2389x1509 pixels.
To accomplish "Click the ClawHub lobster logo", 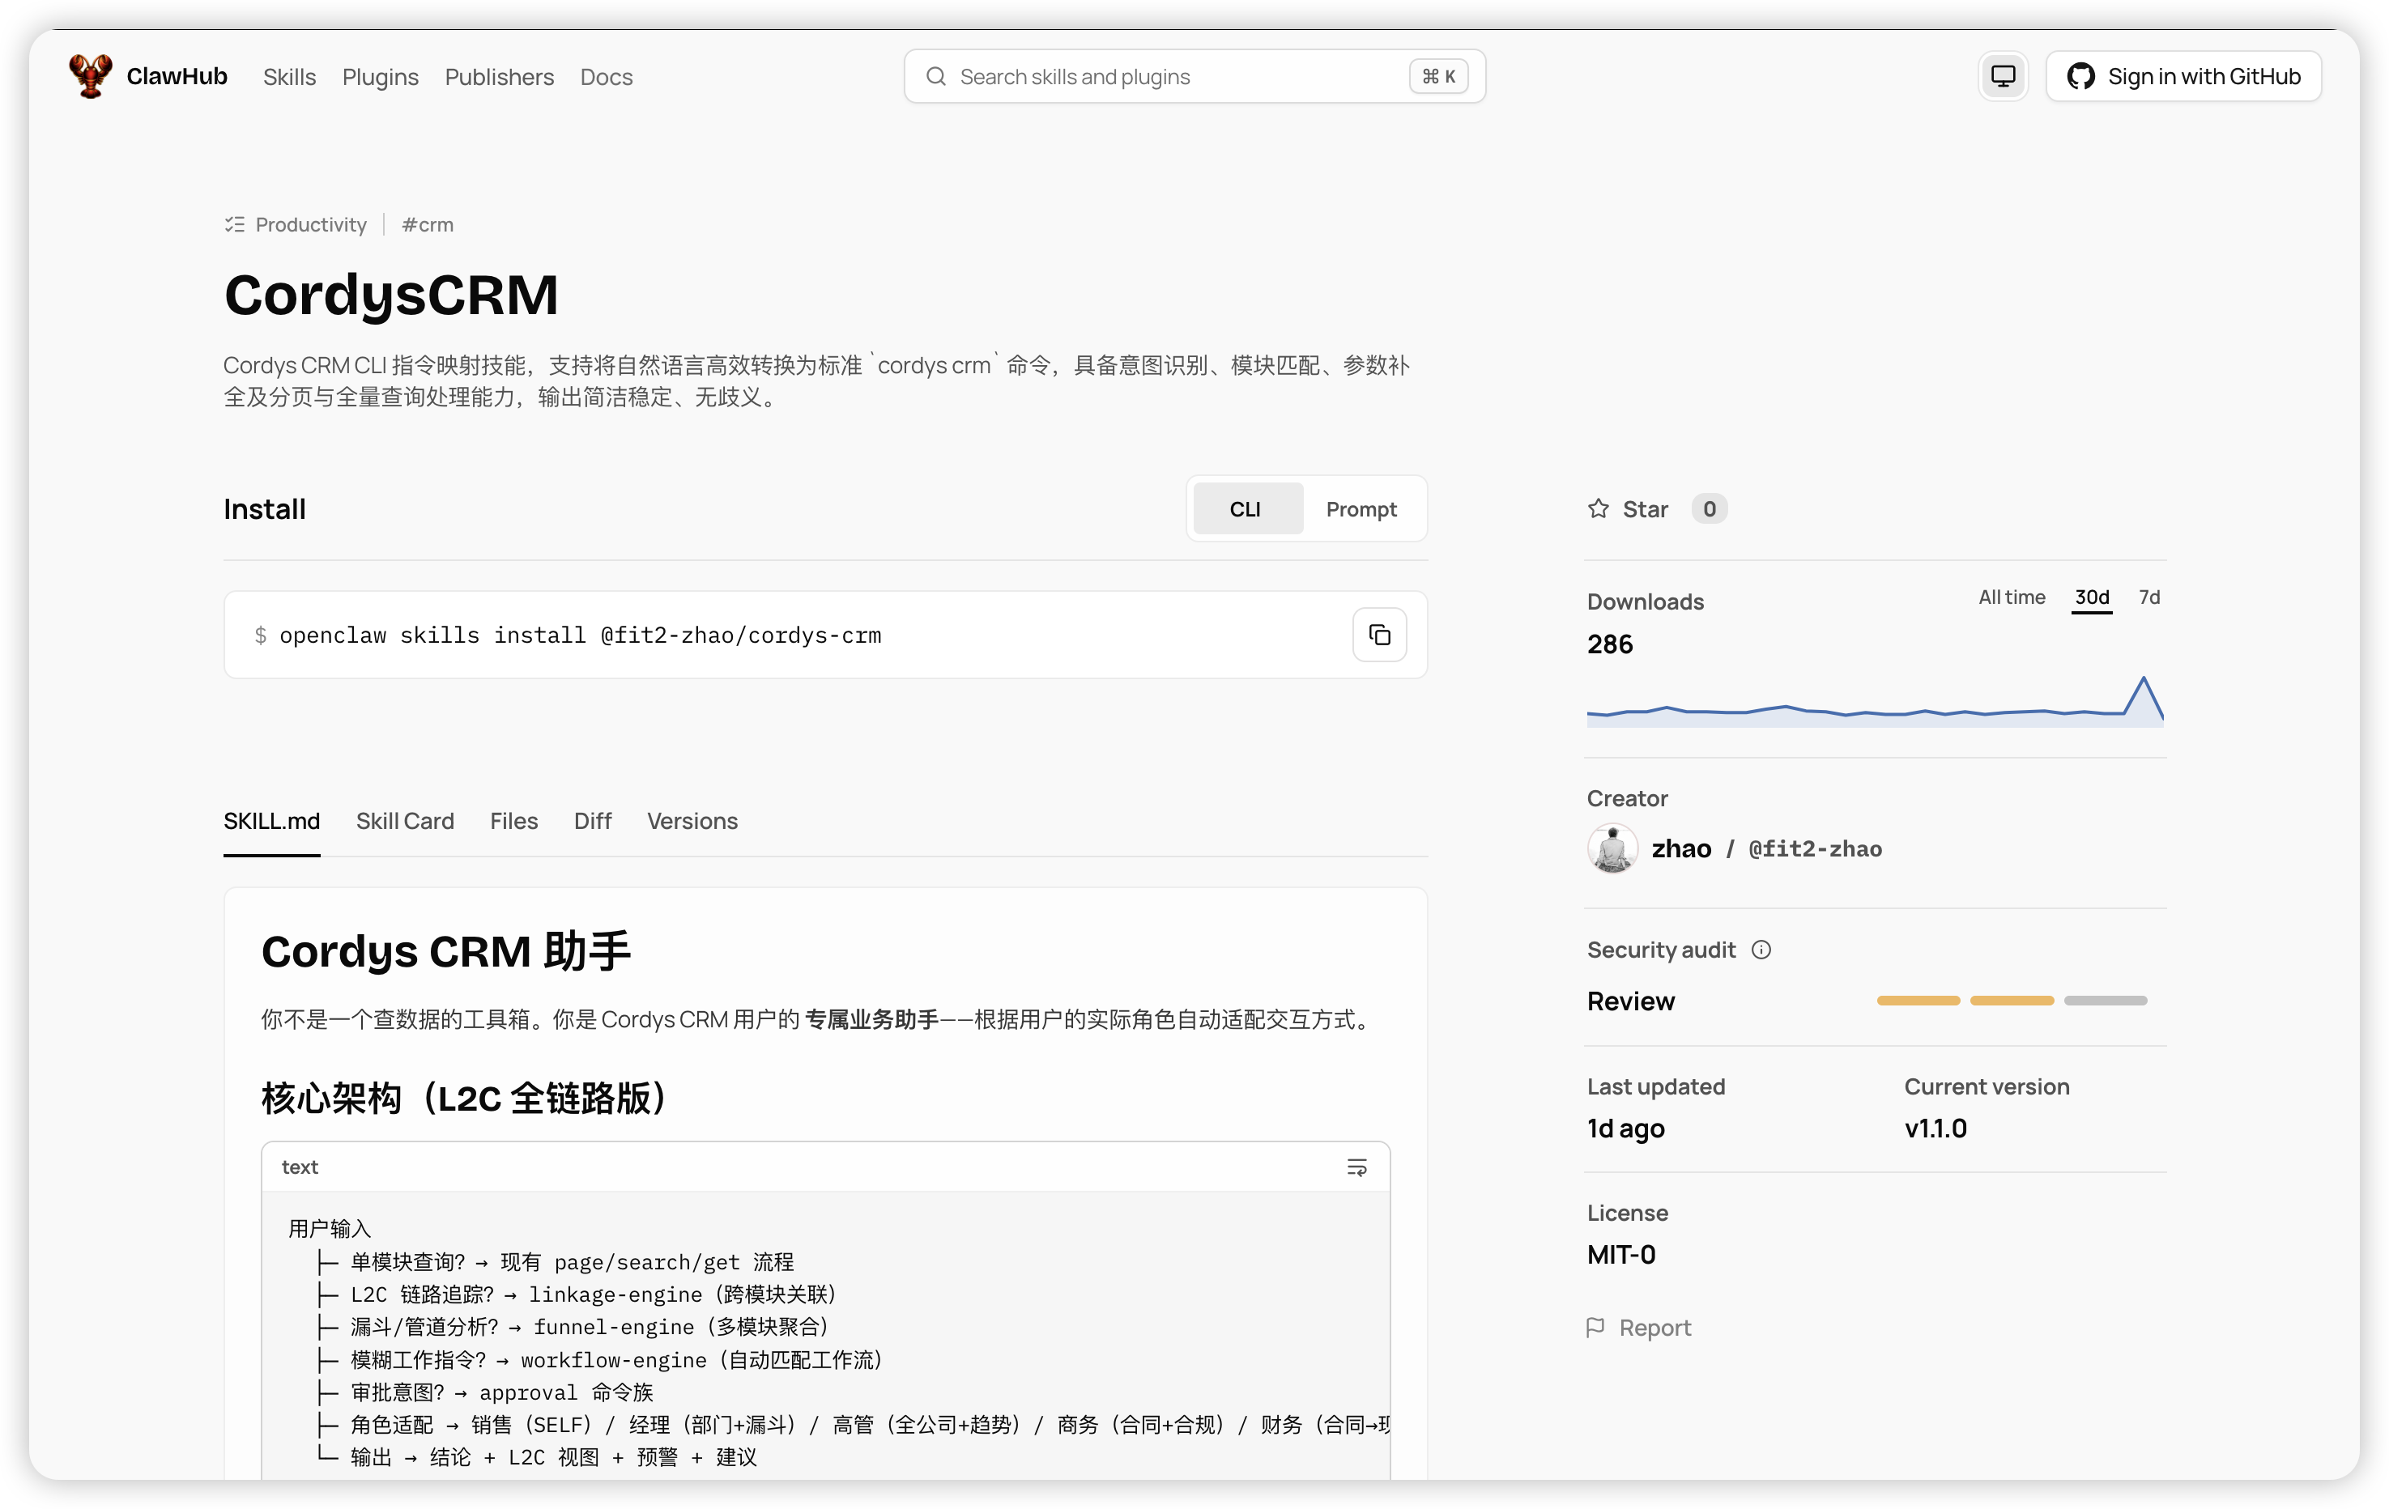I will 90,76.
